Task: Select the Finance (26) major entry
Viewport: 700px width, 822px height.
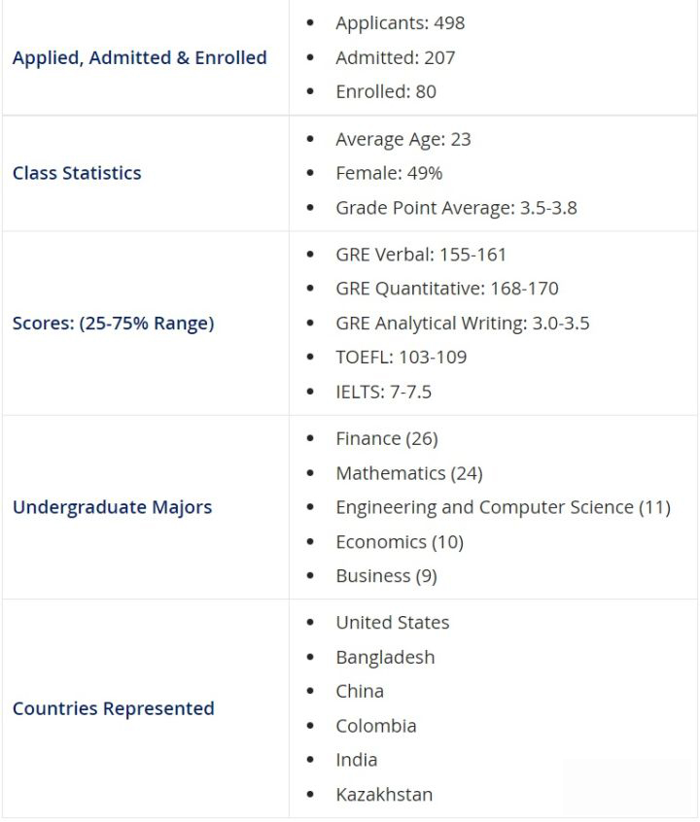Action: [x=386, y=439]
